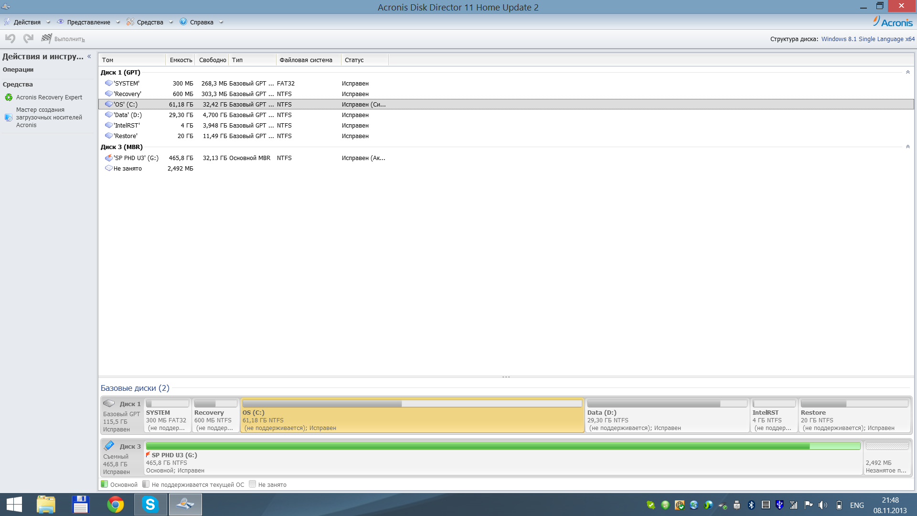The height and width of the screenshot is (516, 917).
Task: Select the Data (D:) partition block in disk map
Action: 667,416
